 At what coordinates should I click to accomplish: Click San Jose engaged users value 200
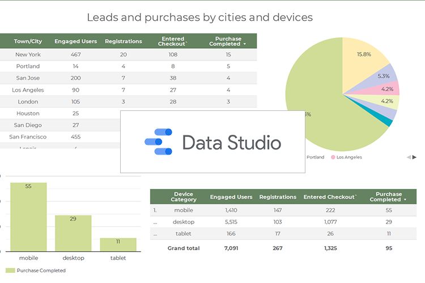point(75,78)
